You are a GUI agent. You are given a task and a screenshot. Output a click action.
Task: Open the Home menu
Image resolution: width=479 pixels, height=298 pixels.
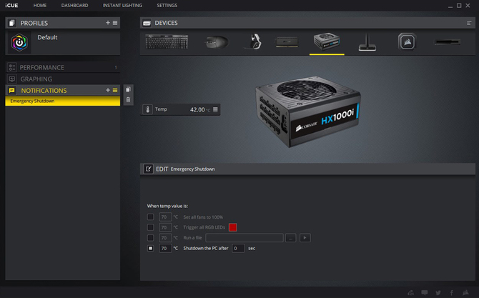[40, 6]
